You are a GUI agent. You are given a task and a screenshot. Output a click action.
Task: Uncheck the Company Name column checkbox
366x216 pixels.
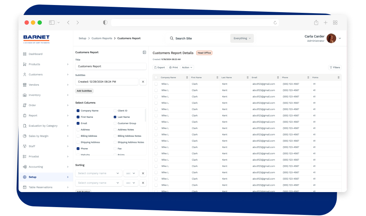(78, 111)
